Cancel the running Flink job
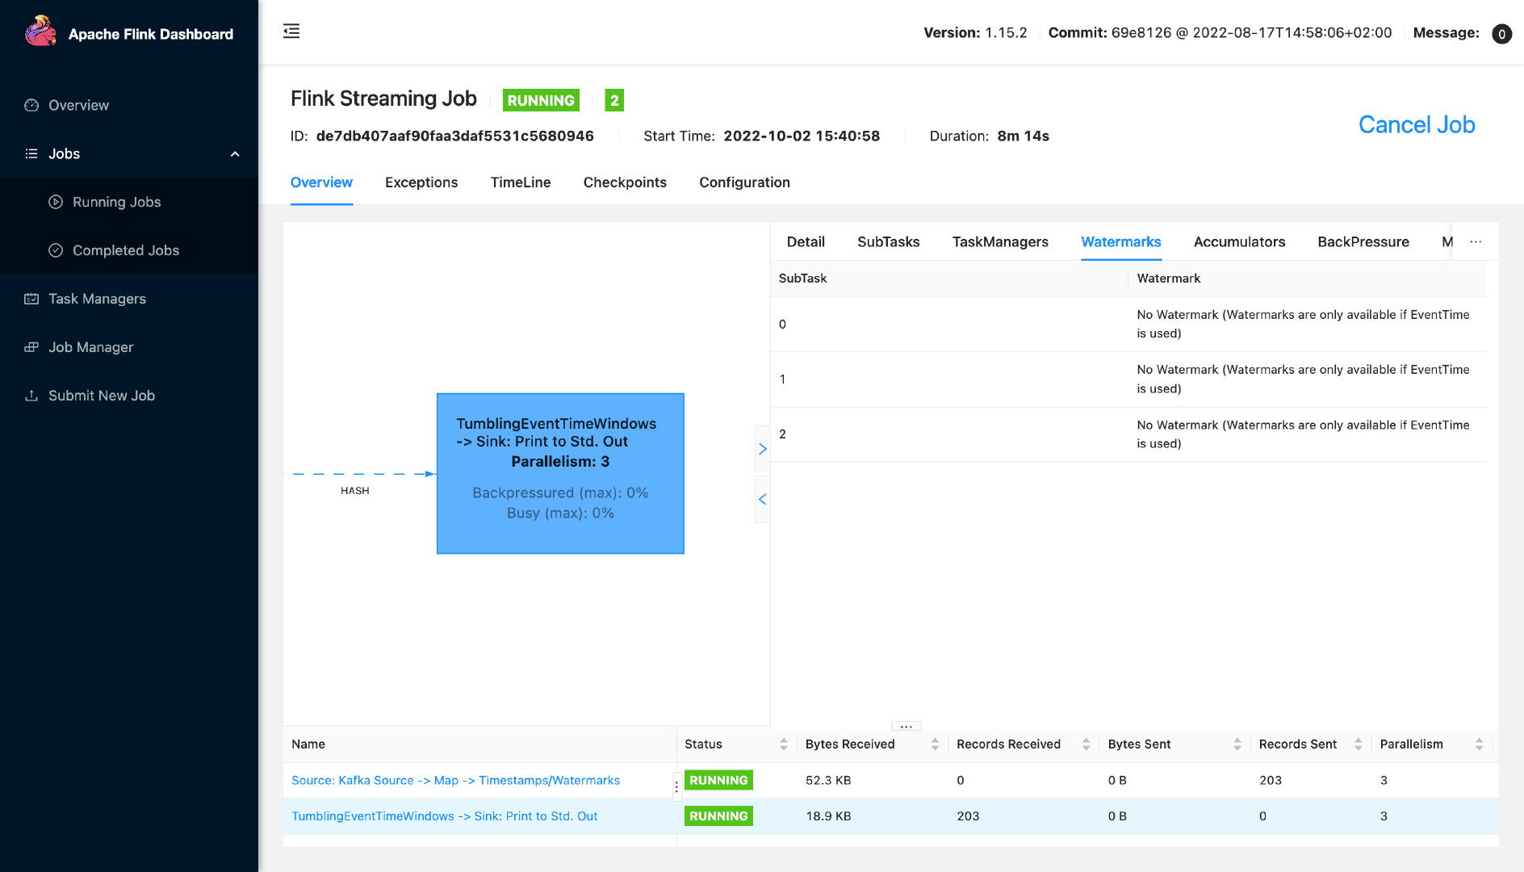 click(1417, 124)
